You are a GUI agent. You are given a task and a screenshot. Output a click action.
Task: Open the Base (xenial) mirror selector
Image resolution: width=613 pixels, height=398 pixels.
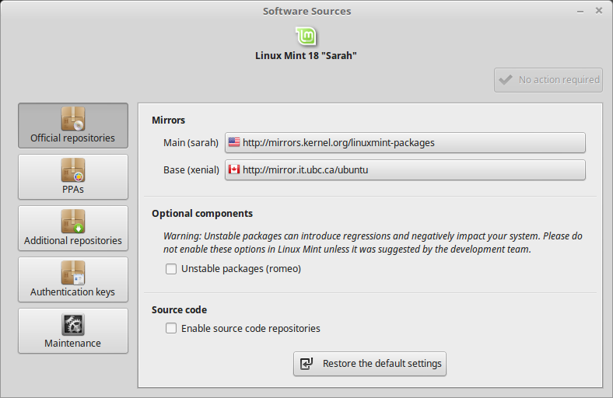pos(405,169)
